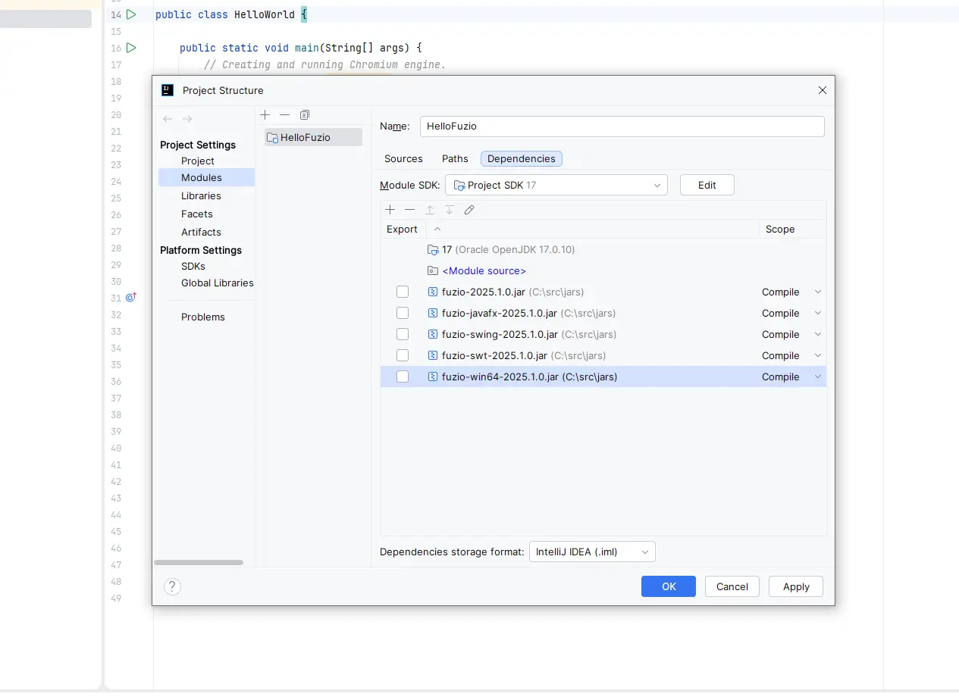Toggle export for fuzio-swt-2025.1.0.jar
959x700 pixels.
pyautogui.click(x=403, y=355)
